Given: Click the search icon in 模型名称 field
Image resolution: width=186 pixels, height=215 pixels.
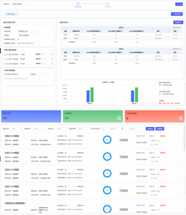Looking at the screenshot, I should coord(21,129).
